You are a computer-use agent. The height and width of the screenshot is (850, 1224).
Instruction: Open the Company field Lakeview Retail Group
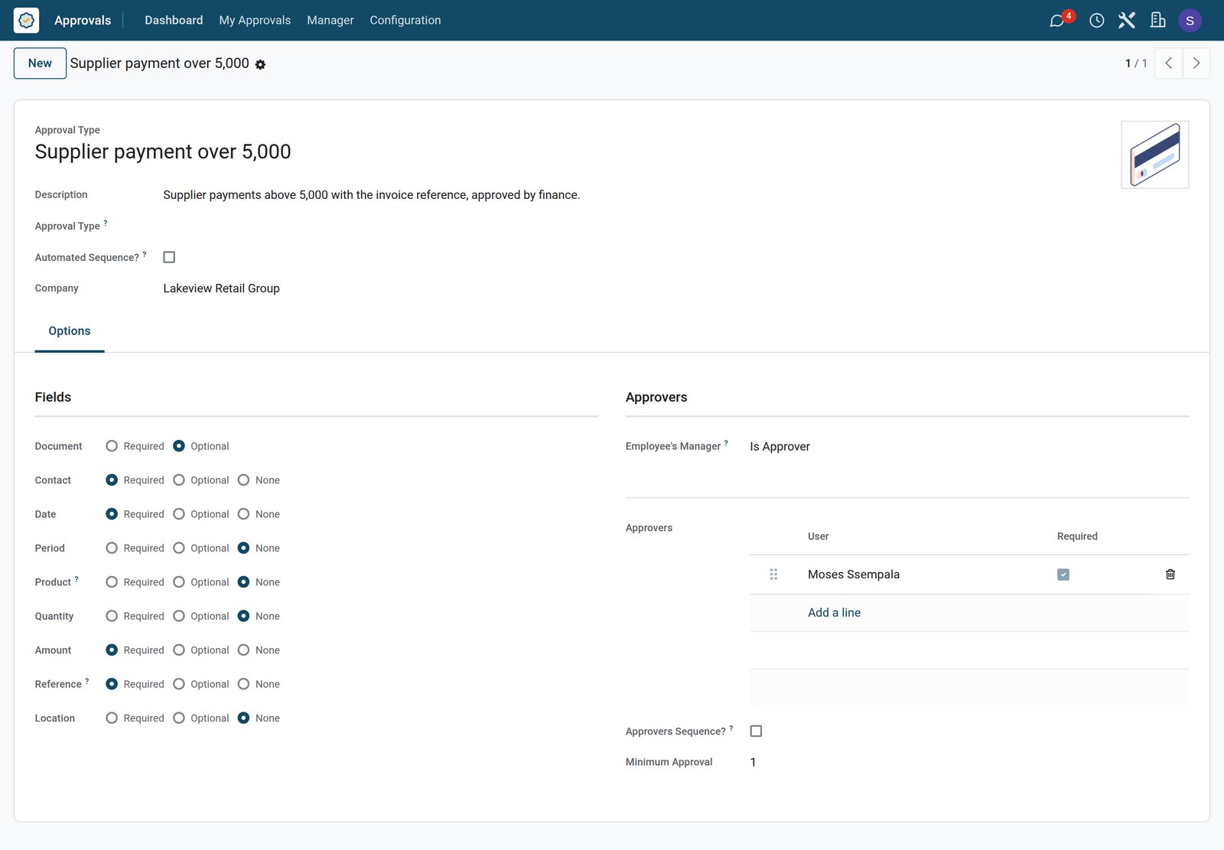click(380, 288)
